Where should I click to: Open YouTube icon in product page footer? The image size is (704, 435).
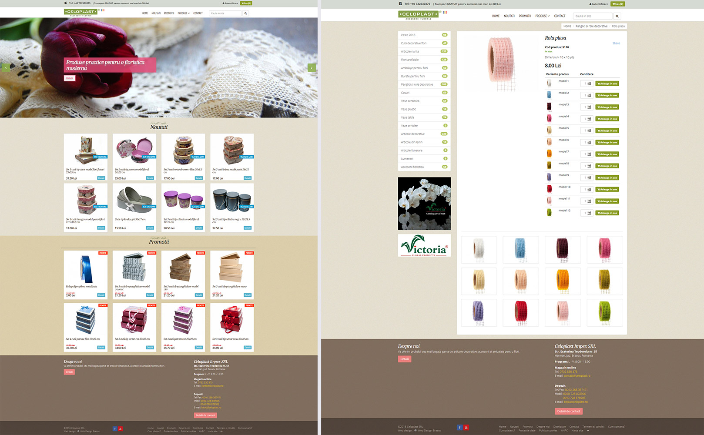[x=466, y=428]
